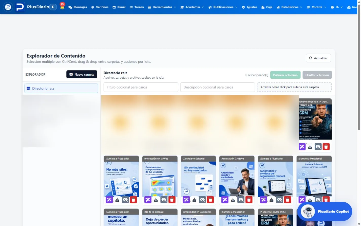Image resolution: width=361 pixels, height=226 pixels.
Task: Download the "Variante sugerida" CRM image
Action: [x=310, y=146]
